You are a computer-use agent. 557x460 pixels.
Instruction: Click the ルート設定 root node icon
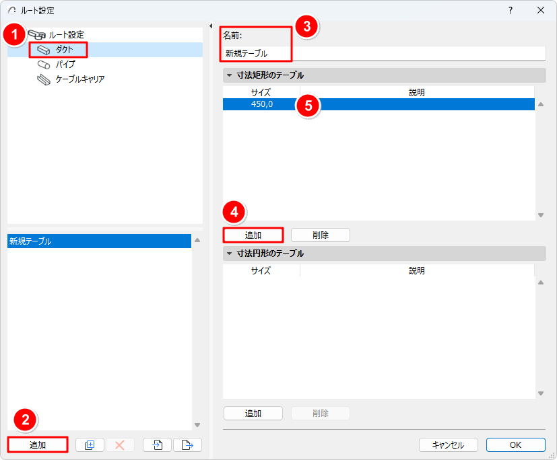coord(36,35)
